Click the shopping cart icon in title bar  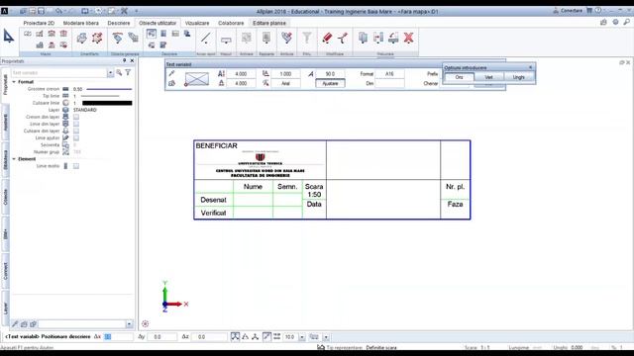[x=589, y=11]
